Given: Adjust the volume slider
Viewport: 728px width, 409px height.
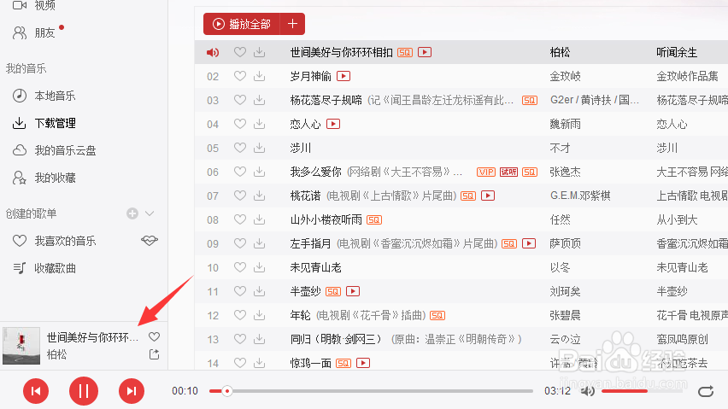Looking at the screenshot, I should pyautogui.click(x=643, y=391).
